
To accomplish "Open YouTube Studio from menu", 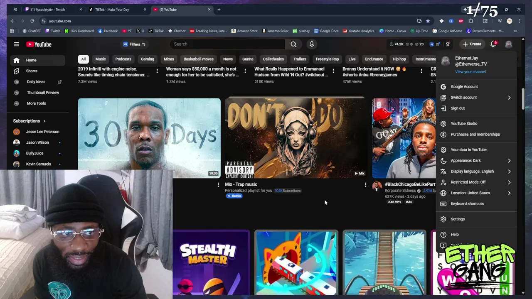I will pyautogui.click(x=476, y=124).
